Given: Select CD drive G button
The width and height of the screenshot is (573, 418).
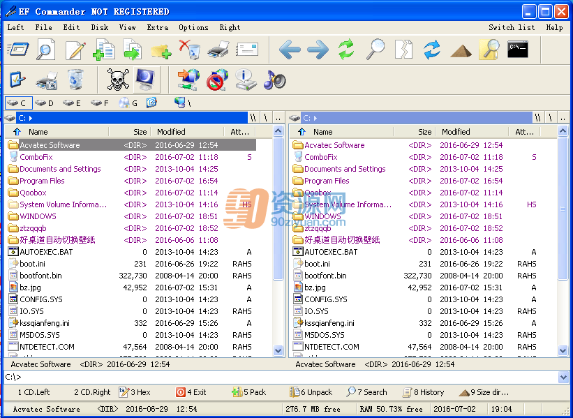Looking at the screenshot, I should point(128,103).
